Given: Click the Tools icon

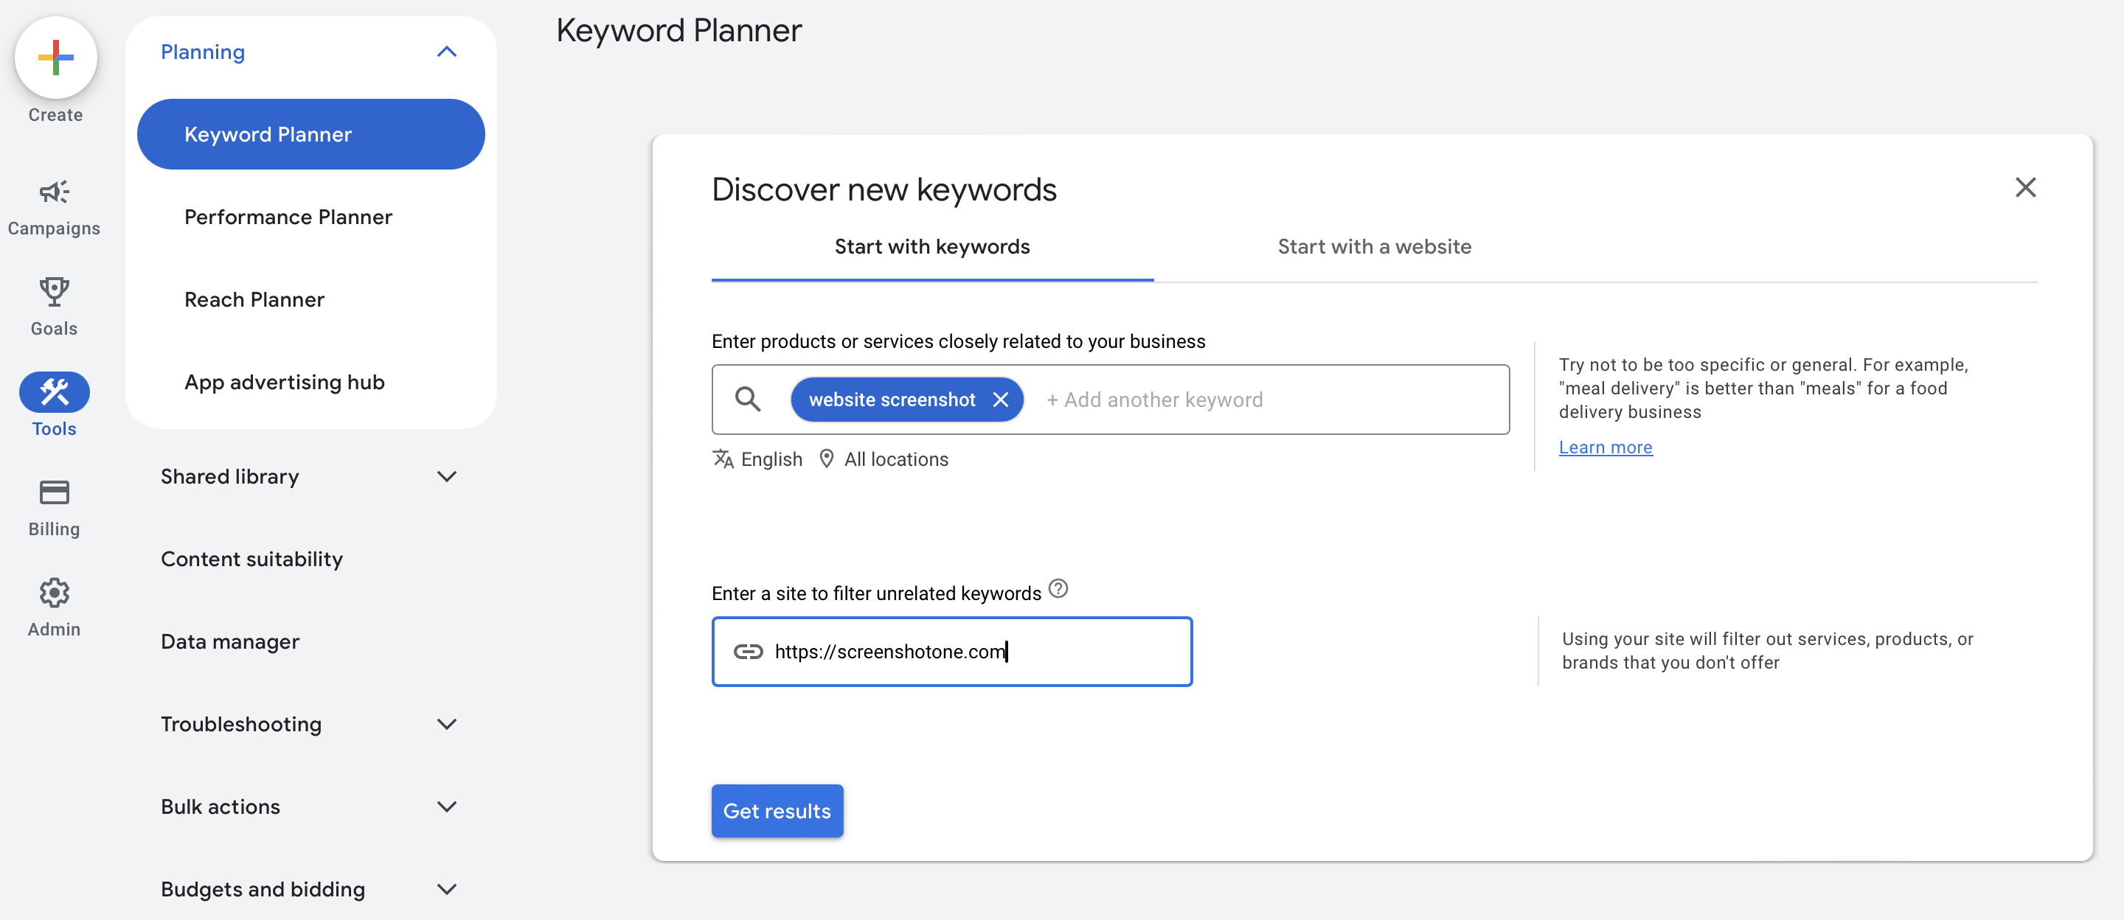Looking at the screenshot, I should [54, 391].
